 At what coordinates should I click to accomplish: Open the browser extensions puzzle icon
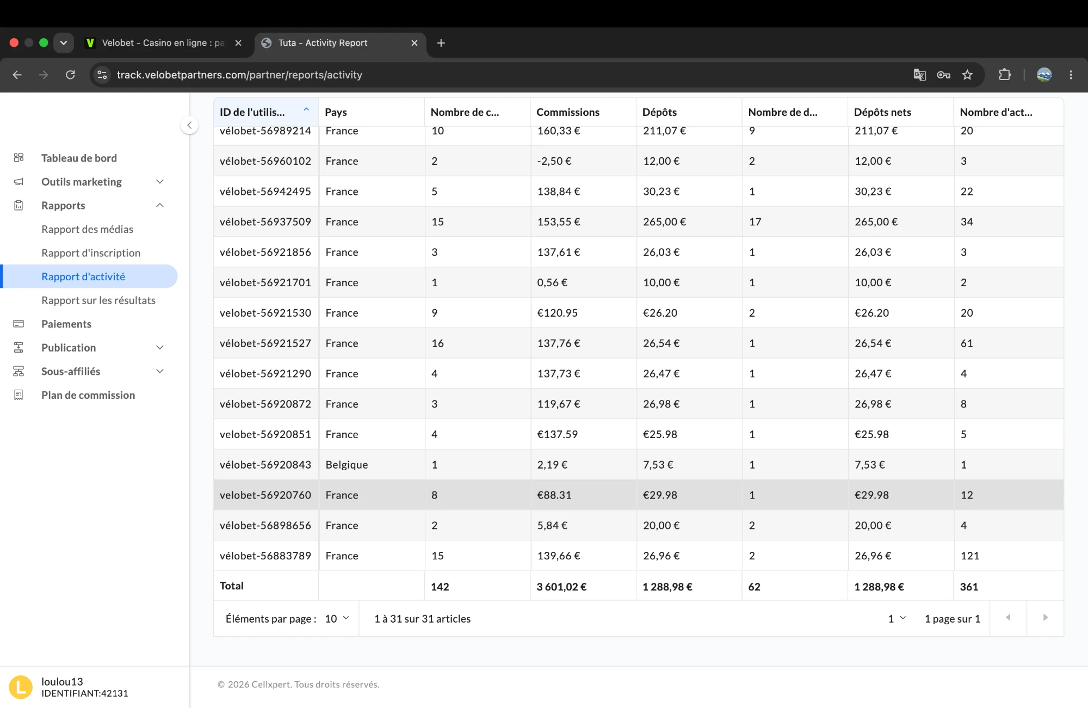[x=1005, y=75]
